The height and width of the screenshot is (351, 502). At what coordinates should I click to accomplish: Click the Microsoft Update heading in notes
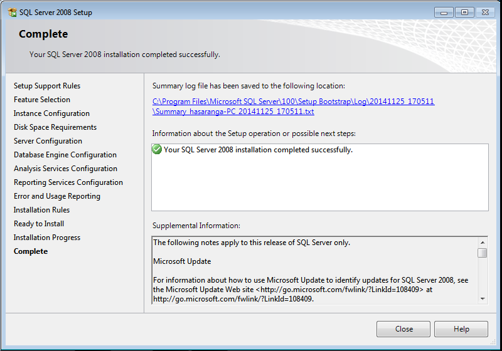click(182, 261)
